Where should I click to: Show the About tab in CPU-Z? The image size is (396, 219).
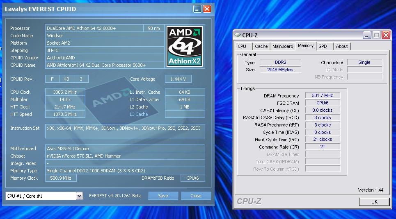pos(342,46)
